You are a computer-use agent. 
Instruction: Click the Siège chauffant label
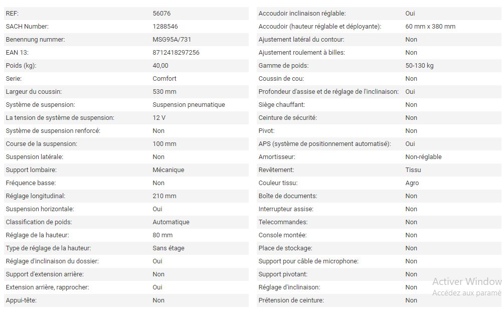click(281, 105)
